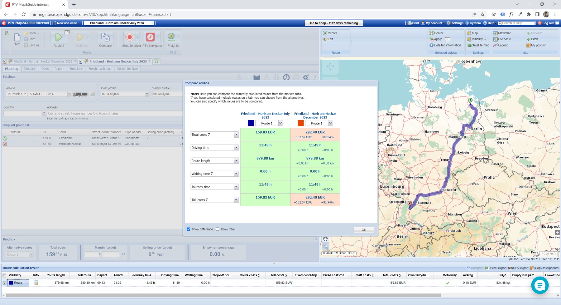Click the Log out link

(x=546, y=23)
